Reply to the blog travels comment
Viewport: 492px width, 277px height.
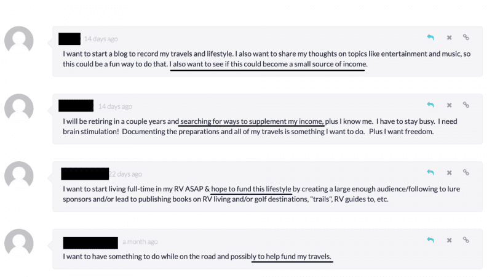430,38
